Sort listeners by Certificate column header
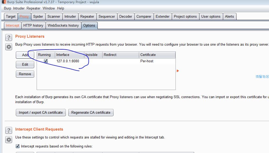 (x=157, y=55)
